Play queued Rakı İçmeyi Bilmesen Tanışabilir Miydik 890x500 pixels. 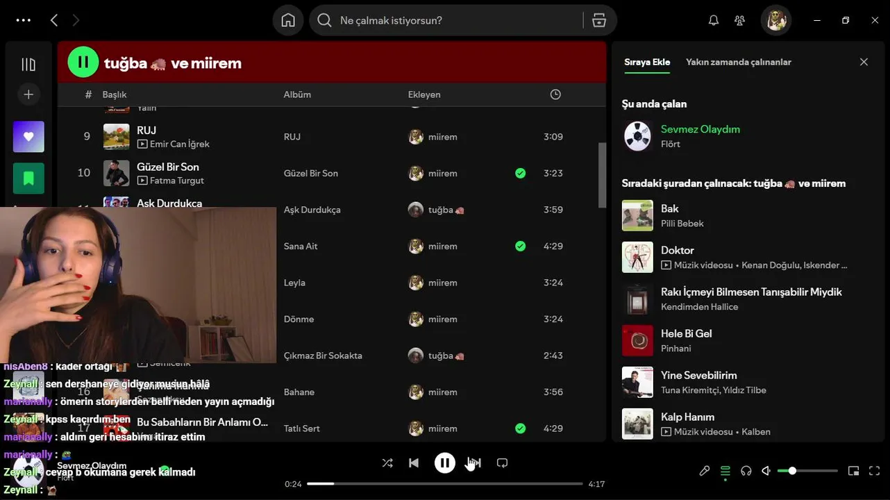coord(751,292)
